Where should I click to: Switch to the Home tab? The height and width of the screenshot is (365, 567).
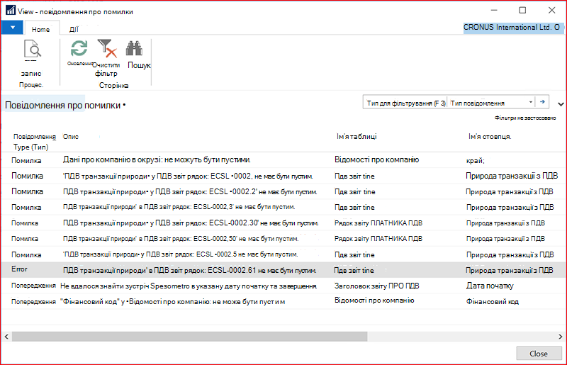(40, 29)
